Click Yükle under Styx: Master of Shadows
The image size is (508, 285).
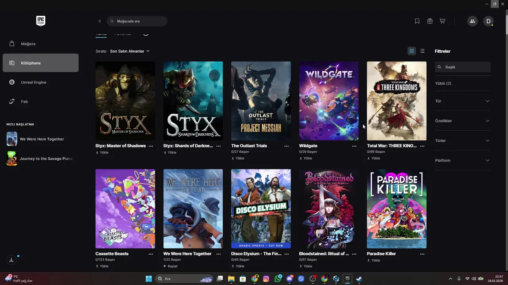(102, 152)
